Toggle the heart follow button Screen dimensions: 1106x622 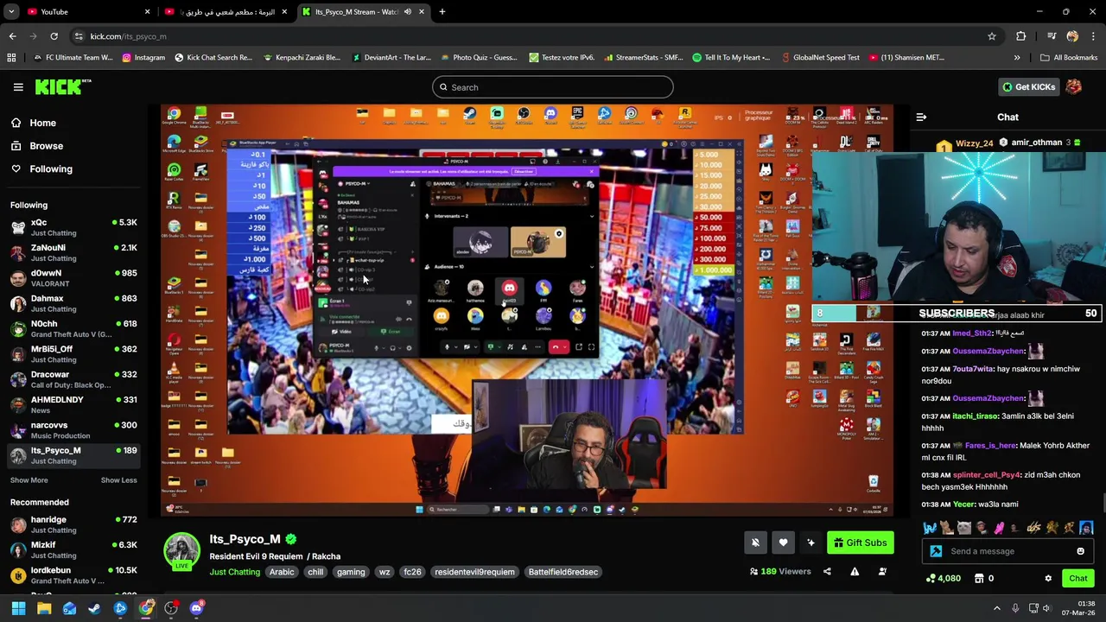(x=783, y=543)
